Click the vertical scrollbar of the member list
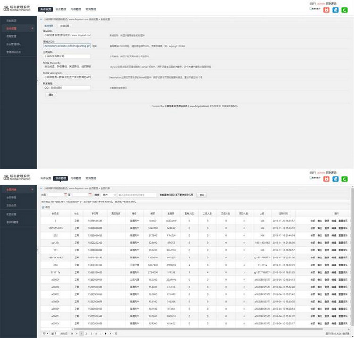The width and height of the screenshot is (354, 338). 352,257
